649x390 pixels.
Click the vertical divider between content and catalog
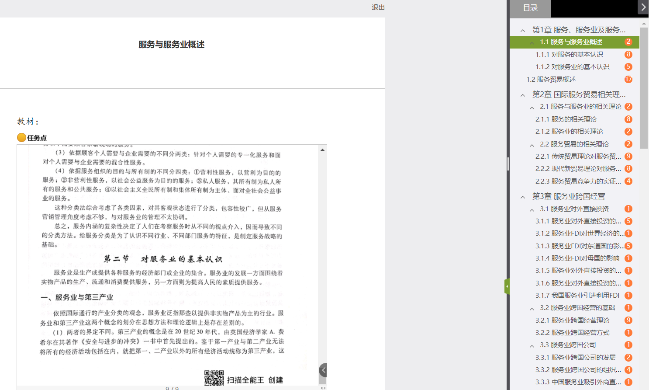coord(508,164)
